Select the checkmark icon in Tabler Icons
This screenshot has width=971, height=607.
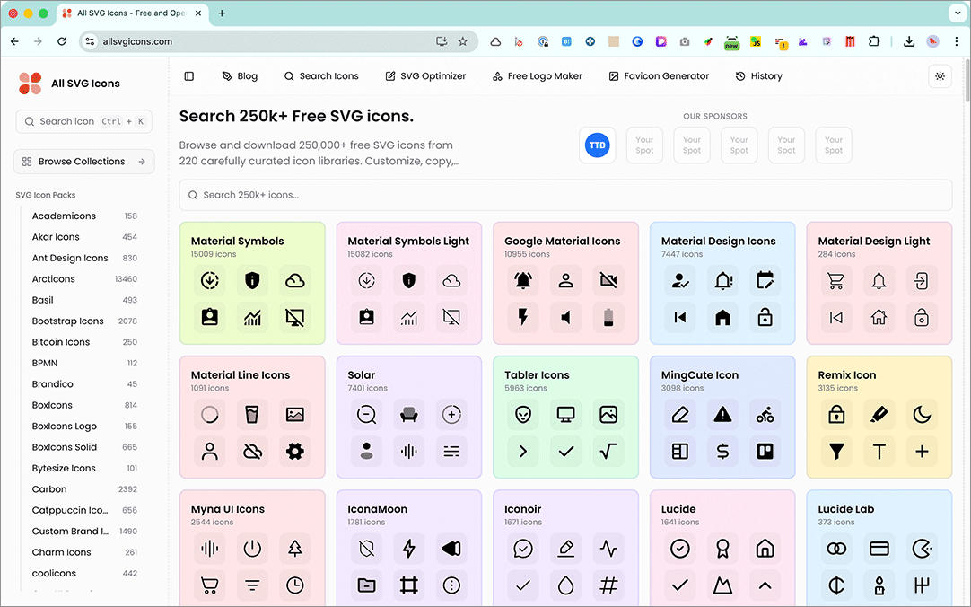click(566, 452)
